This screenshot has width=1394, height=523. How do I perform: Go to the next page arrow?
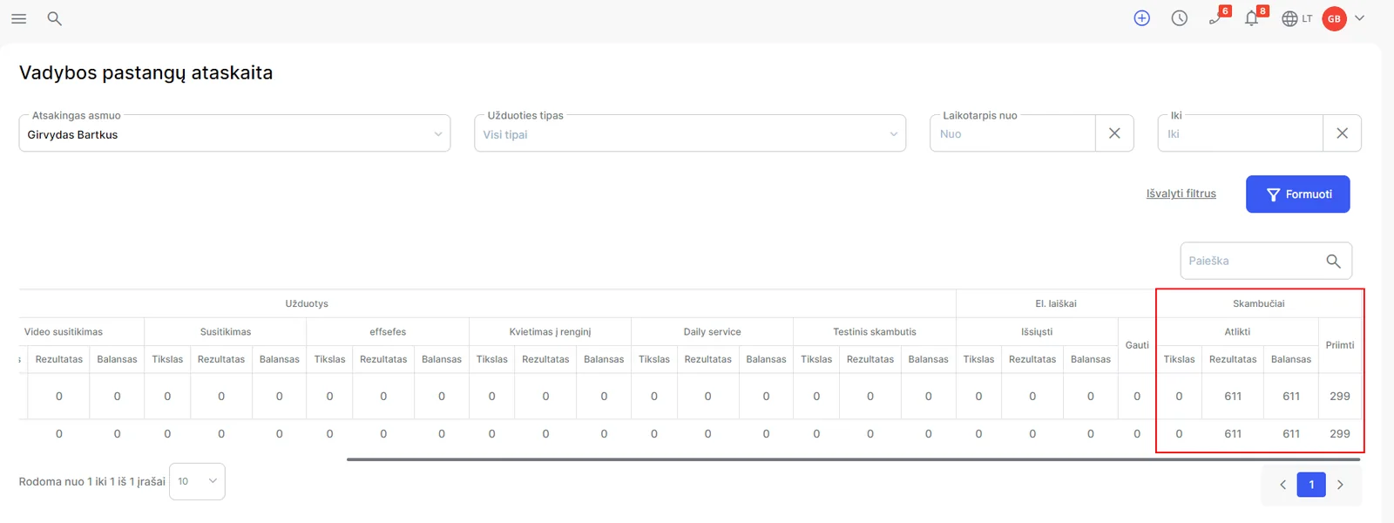1340,485
